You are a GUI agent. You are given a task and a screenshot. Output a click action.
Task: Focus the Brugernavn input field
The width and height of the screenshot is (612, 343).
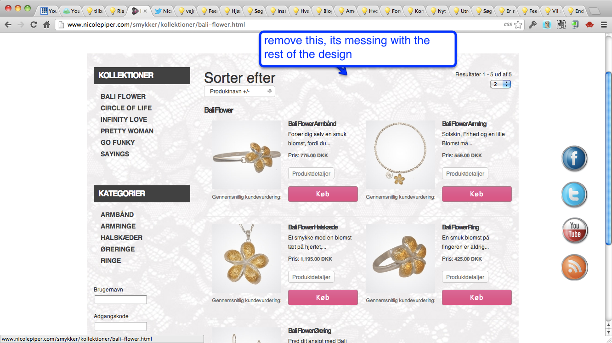(120, 300)
